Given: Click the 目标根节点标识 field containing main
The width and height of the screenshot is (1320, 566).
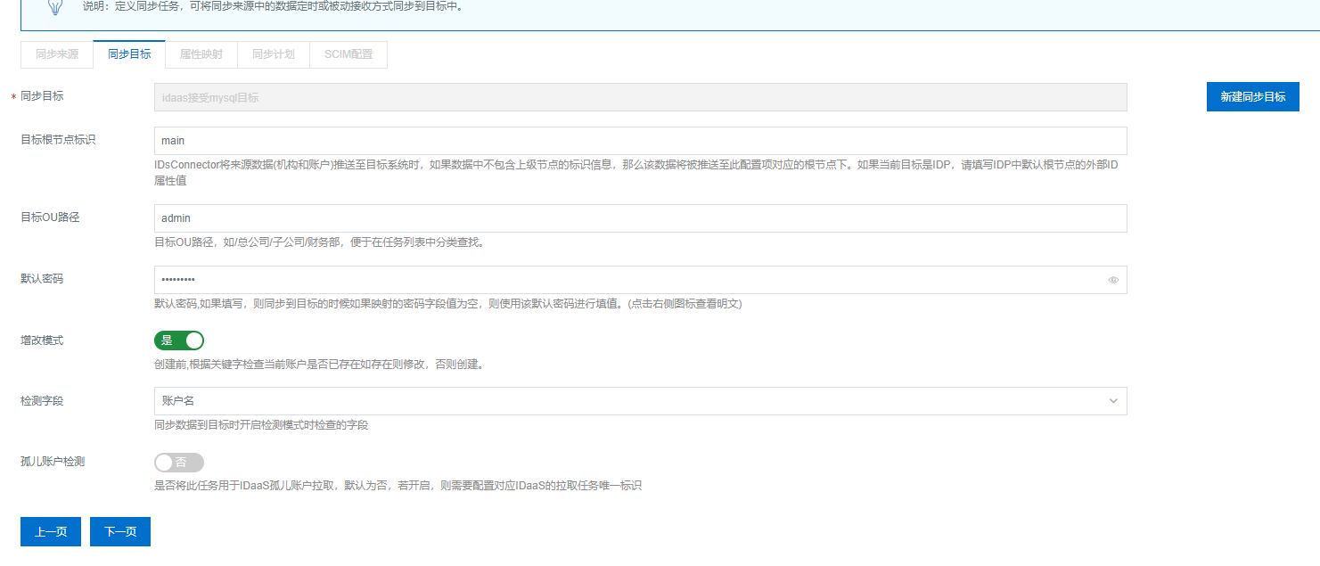Looking at the screenshot, I should point(640,141).
